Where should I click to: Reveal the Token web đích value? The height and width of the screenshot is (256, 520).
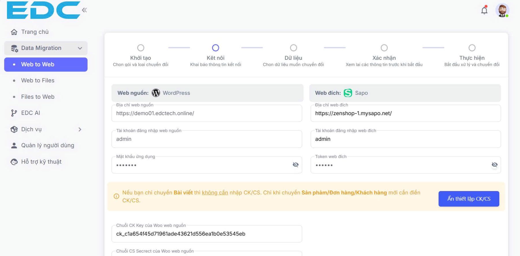pos(494,165)
